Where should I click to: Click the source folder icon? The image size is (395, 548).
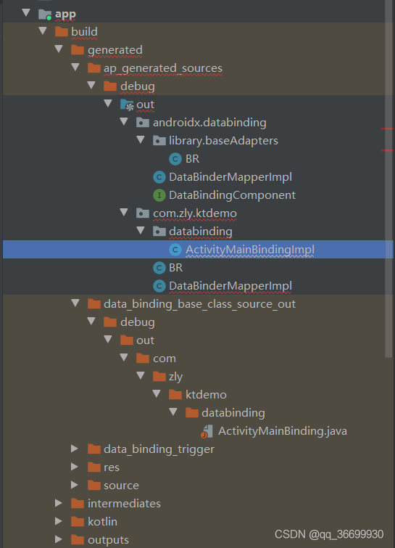point(94,485)
